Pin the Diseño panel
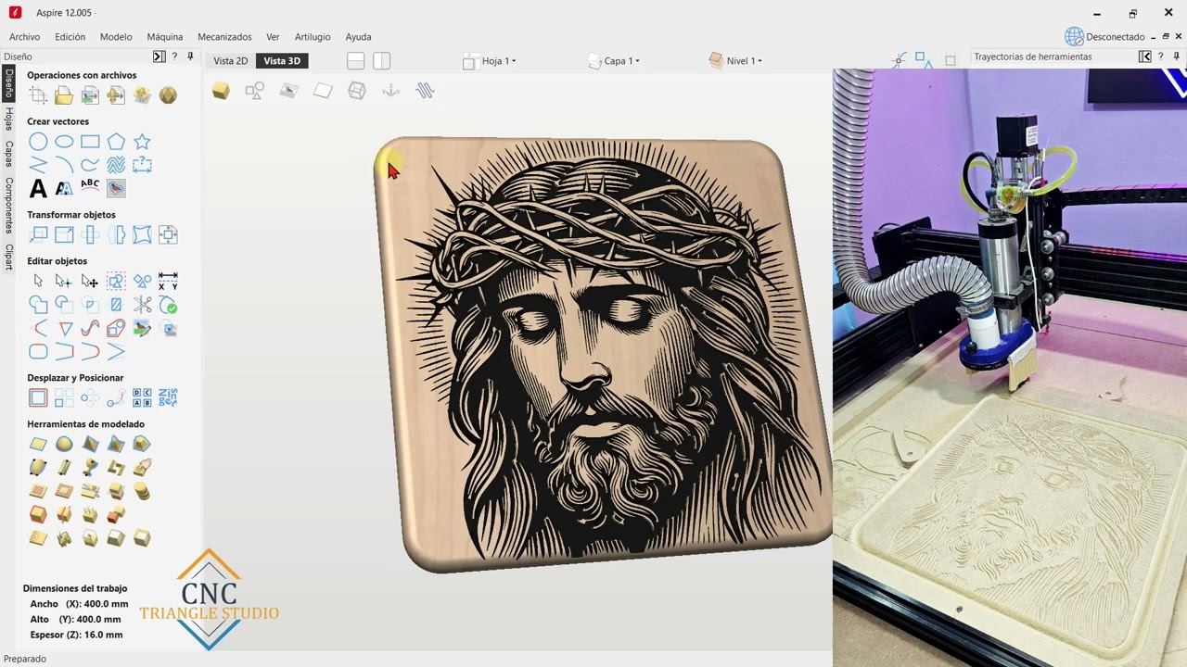 (190, 57)
